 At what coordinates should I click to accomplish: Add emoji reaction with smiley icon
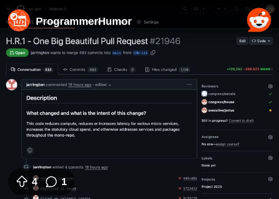[x=30, y=150]
